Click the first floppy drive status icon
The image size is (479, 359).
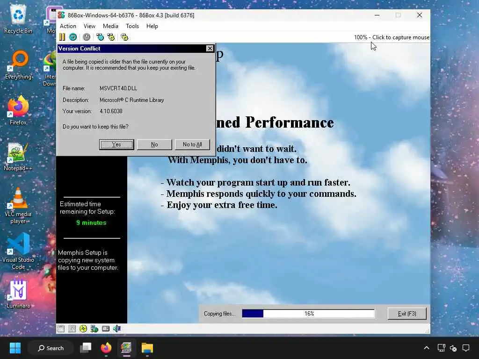tap(61, 329)
